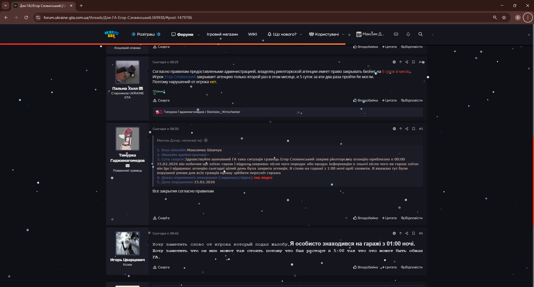534x287 pixels.
Task: Open post #6 dropdown chevron menu
Action: click(394, 234)
